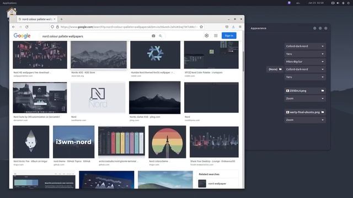353x198 pixels.
Task: Open the Firefox downloads icon
Action: (x=233, y=27)
